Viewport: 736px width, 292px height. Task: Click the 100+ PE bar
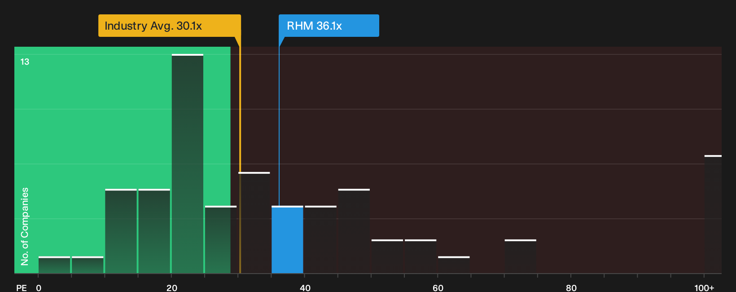pyautogui.click(x=713, y=214)
